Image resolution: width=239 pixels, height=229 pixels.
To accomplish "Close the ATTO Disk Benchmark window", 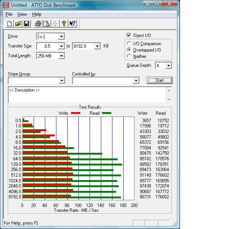I will [169, 3].
